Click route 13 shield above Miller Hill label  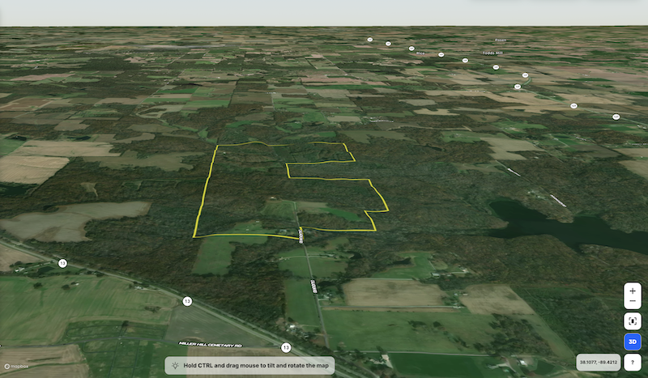click(x=187, y=301)
